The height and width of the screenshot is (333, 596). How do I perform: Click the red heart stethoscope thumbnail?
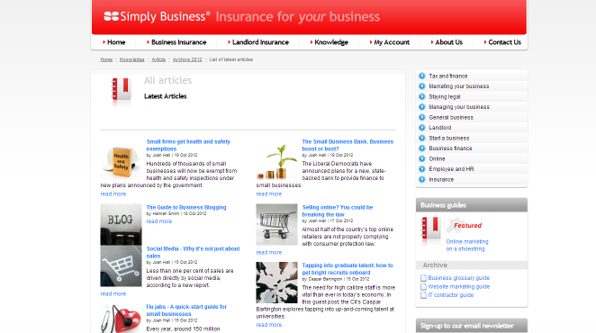coord(121,319)
